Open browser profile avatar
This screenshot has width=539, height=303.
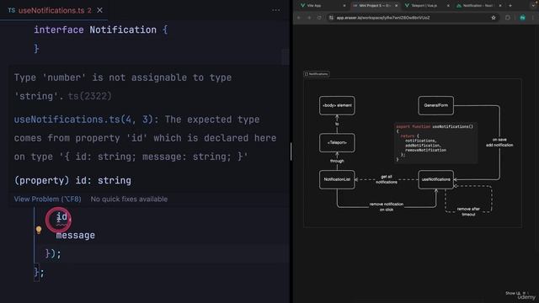point(522,18)
